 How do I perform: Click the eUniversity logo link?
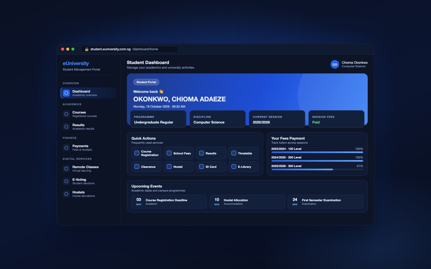pyautogui.click(x=76, y=63)
